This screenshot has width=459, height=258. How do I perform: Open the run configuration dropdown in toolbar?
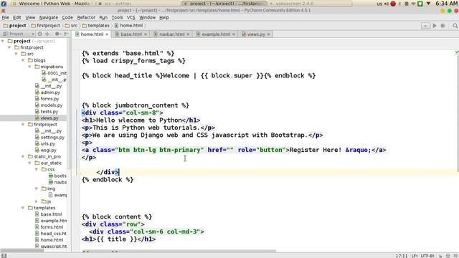(425, 26)
